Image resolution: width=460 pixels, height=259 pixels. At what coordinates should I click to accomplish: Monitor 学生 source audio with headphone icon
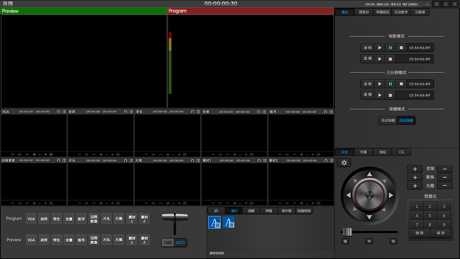point(192,112)
